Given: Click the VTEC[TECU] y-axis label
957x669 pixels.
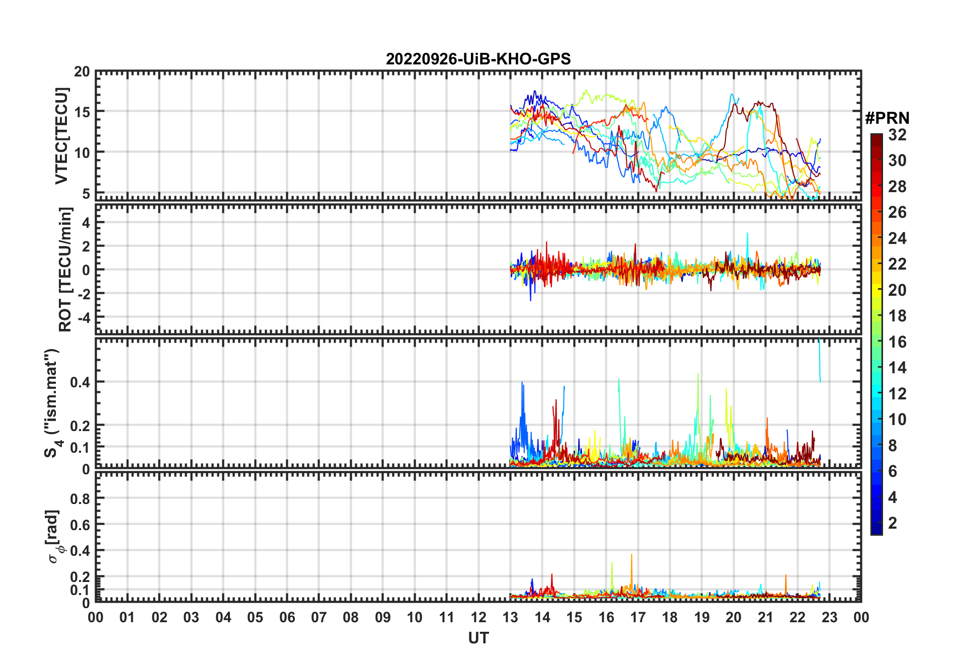Looking at the screenshot, I should [x=62, y=136].
